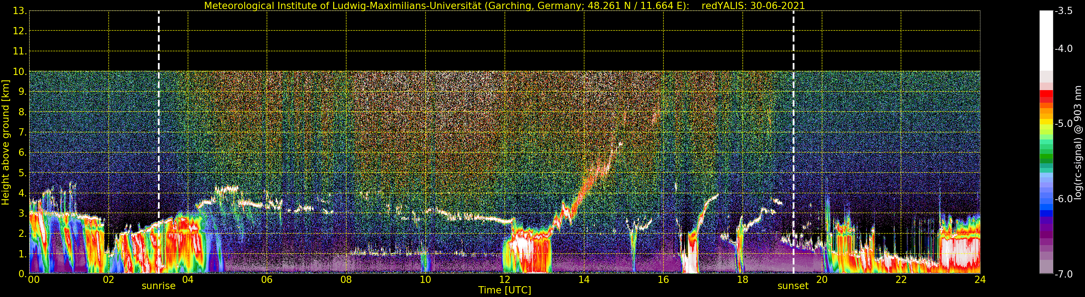
Task: Click the 'Height above ground [km]' axis label
Action: point(5,142)
